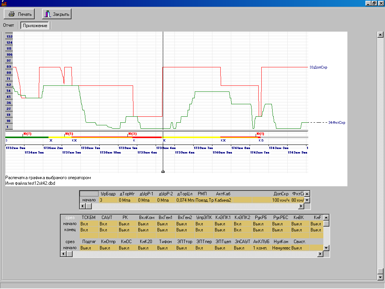Screen dimensions: 385x289
Task: Select the ТСКБМ column header
Action: [x=89, y=218]
